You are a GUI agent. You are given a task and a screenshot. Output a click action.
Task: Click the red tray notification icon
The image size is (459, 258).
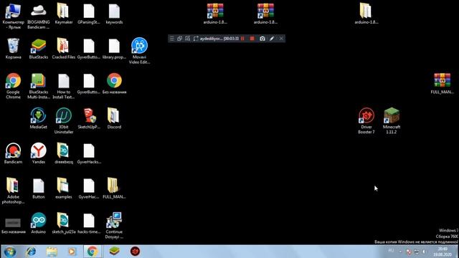(x=409, y=252)
